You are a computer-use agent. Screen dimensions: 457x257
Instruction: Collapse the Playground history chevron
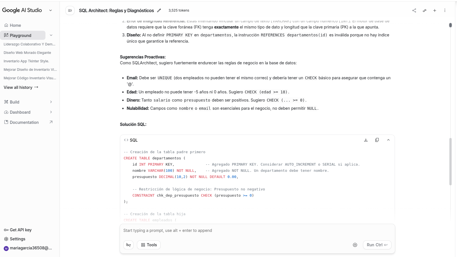pyautogui.click(x=51, y=35)
